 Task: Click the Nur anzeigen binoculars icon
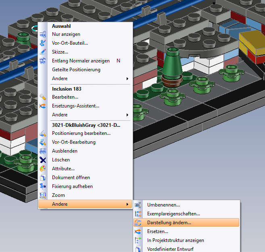pos(43,34)
